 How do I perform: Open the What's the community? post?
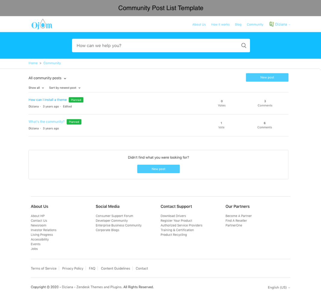pyautogui.click(x=46, y=122)
